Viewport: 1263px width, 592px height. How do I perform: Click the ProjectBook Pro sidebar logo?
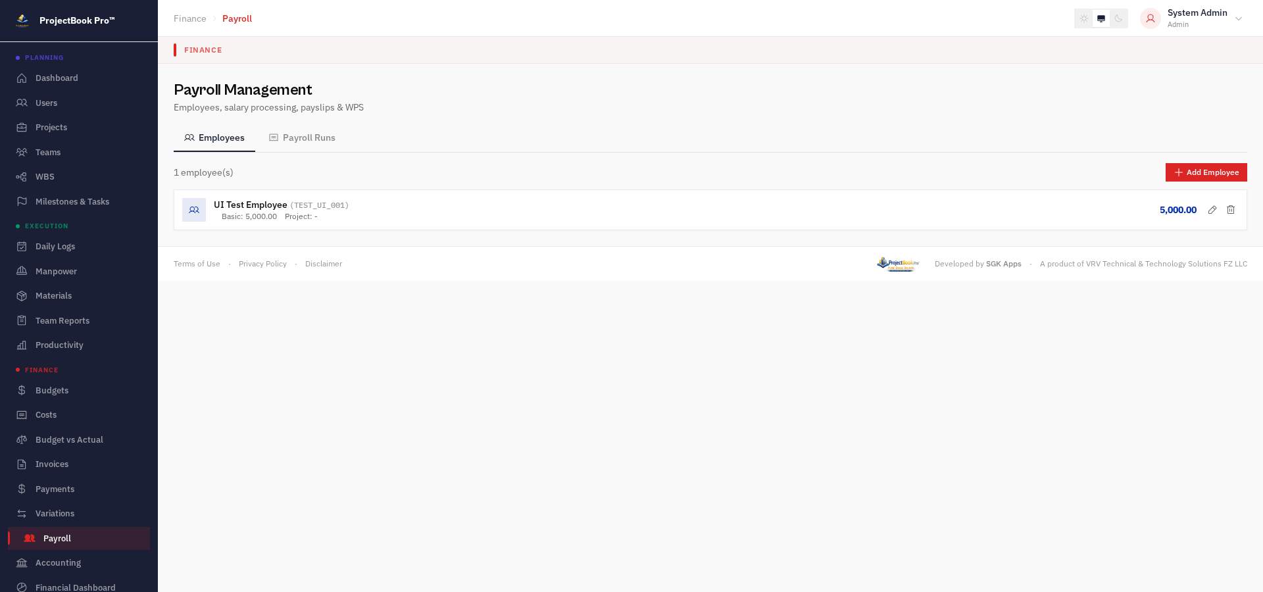22,20
